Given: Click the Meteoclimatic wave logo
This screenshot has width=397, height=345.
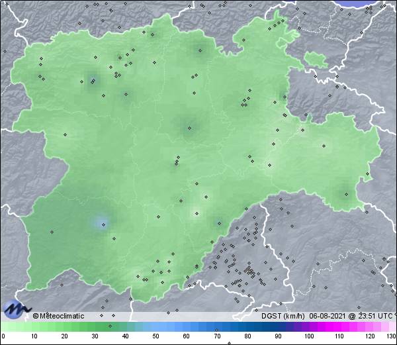Looking at the screenshot, I should coord(16,309).
